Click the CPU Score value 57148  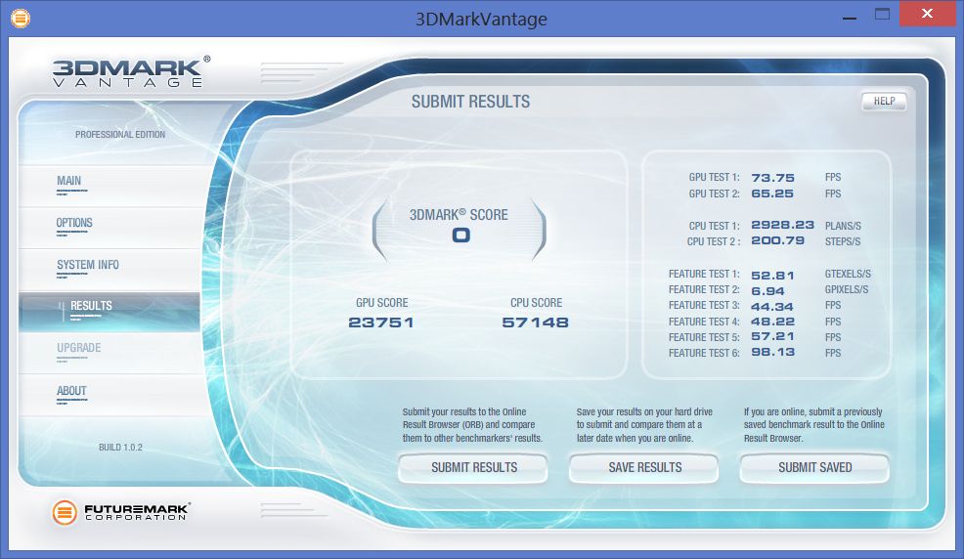(535, 322)
